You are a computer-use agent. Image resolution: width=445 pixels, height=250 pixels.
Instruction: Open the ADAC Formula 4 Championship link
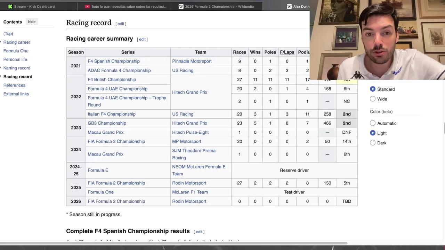(x=119, y=70)
